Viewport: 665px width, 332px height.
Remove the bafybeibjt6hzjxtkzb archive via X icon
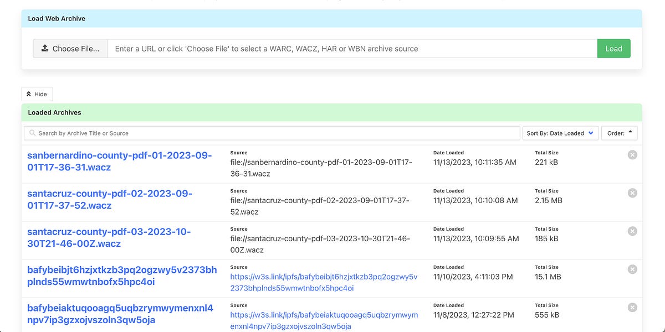(632, 269)
